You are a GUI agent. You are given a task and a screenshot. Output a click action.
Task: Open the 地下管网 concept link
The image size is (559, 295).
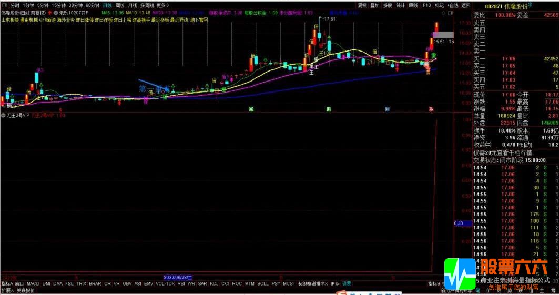[x=199, y=20]
